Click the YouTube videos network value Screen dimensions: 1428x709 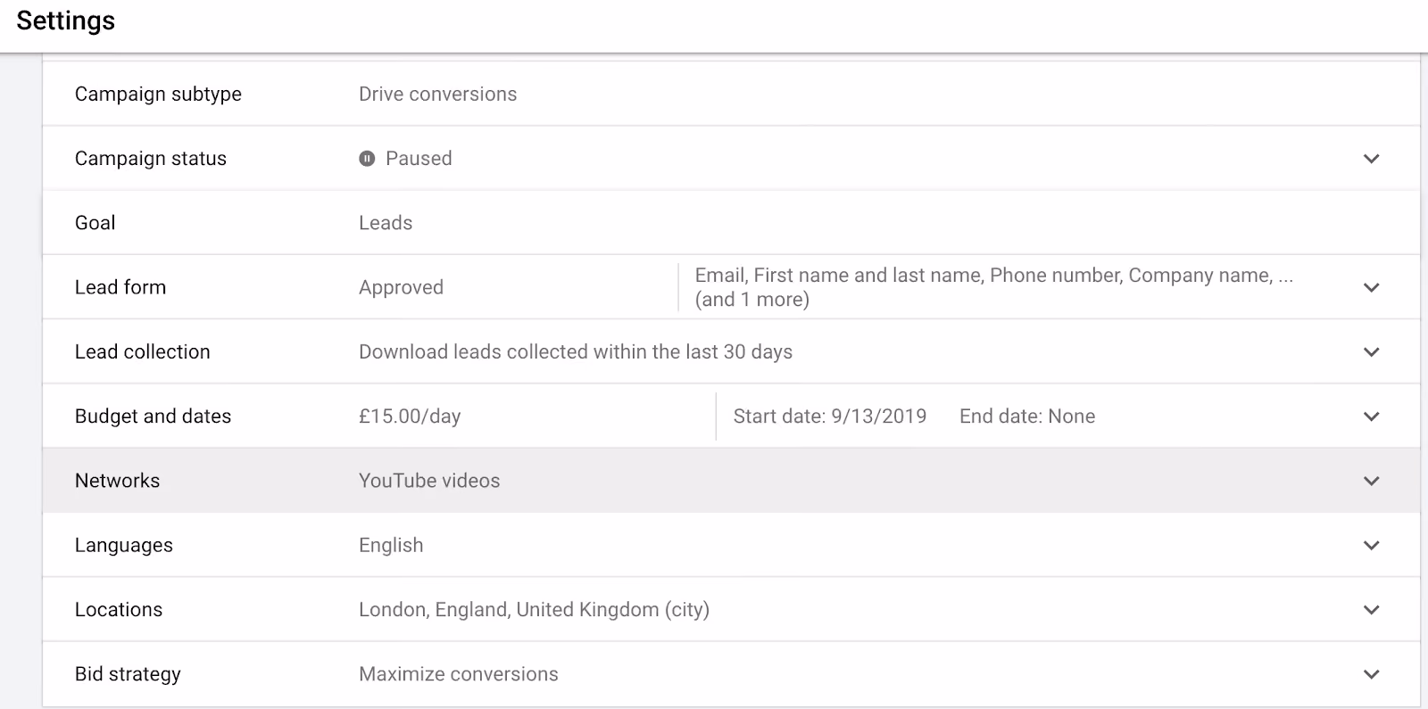[429, 481]
